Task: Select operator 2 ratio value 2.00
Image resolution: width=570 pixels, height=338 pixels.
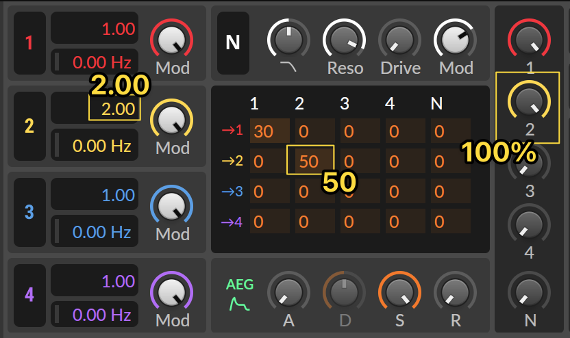Action: point(95,108)
